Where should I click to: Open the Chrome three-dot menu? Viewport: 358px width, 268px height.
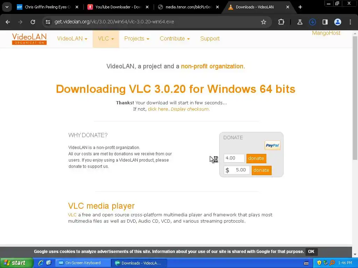point(350,22)
